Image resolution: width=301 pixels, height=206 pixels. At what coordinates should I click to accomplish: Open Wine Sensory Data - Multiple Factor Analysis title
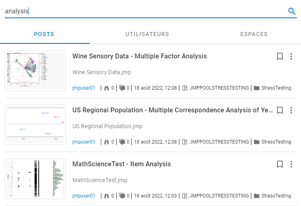pos(140,56)
